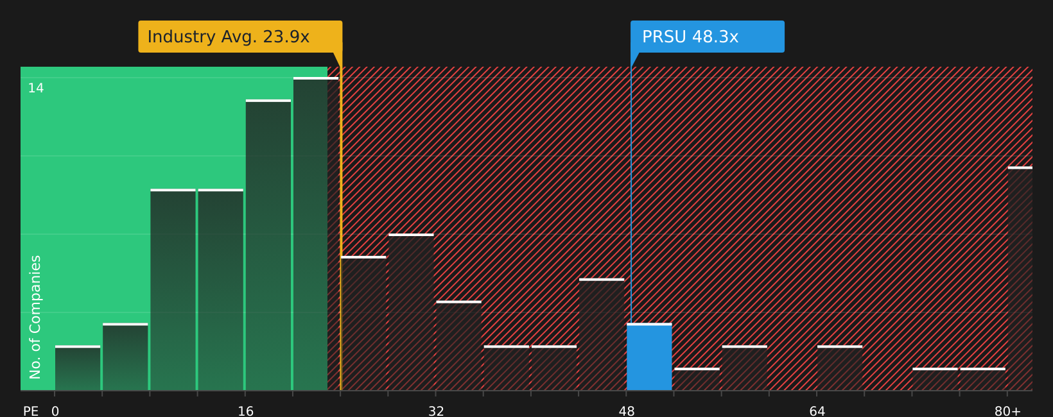Click the Industry Avg. 23.9x label
The width and height of the screenshot is (1053, 417).
point(240,37)
